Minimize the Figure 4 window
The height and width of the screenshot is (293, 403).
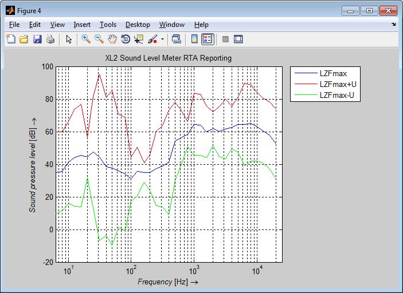(x=350, y=11)
